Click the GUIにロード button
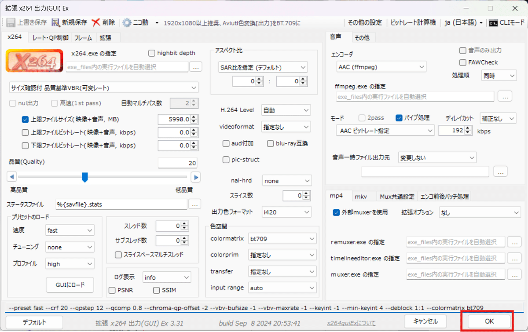 (x=70, y=285)
